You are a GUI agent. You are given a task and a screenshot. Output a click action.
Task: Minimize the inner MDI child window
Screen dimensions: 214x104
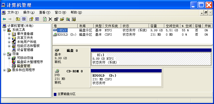(202, 13)
